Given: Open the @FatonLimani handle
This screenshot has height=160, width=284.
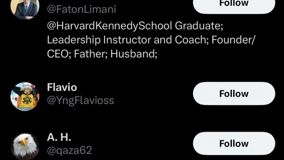Looking at the screenshot, I should click(81, 9).
